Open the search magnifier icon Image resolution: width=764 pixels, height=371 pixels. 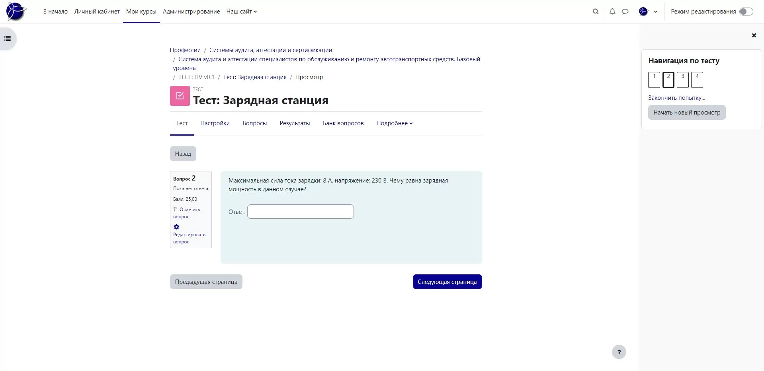click(x=596, y=12)
